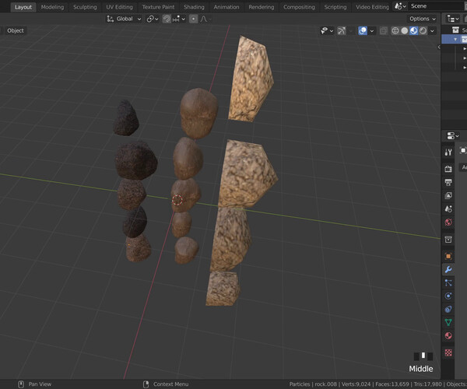This screenshot has width=467, height=389.
Task: Open the Texture properties checker tab
Action: pyautogui.click(x=448, y=352)
